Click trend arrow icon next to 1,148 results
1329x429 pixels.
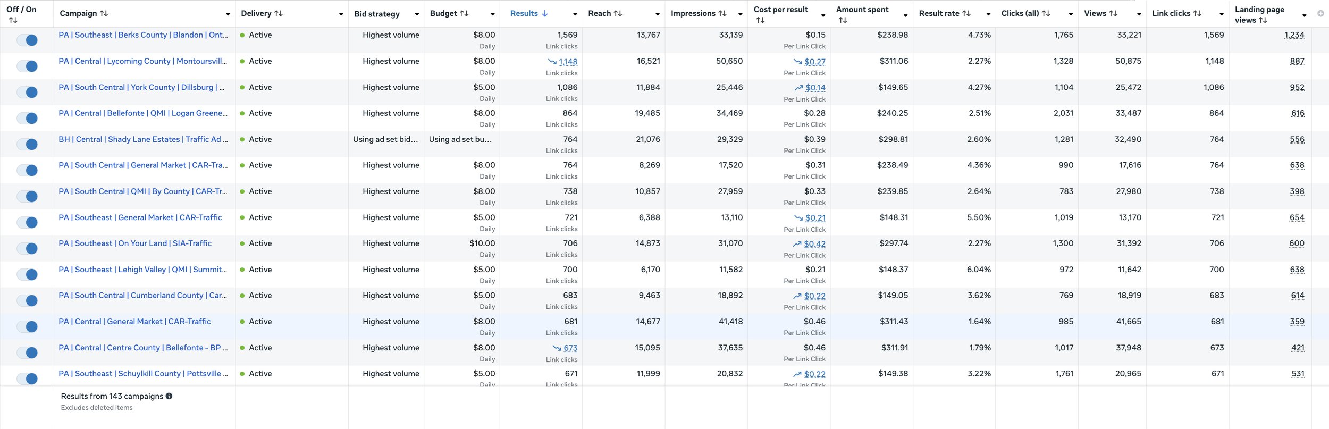552,62
